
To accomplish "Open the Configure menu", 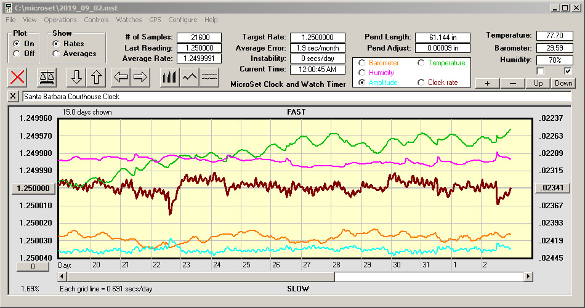I will pyautogui.click(x=182, y=20).
